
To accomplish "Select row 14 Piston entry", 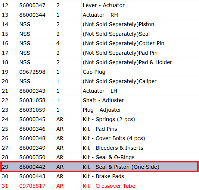I will (100, 24).
